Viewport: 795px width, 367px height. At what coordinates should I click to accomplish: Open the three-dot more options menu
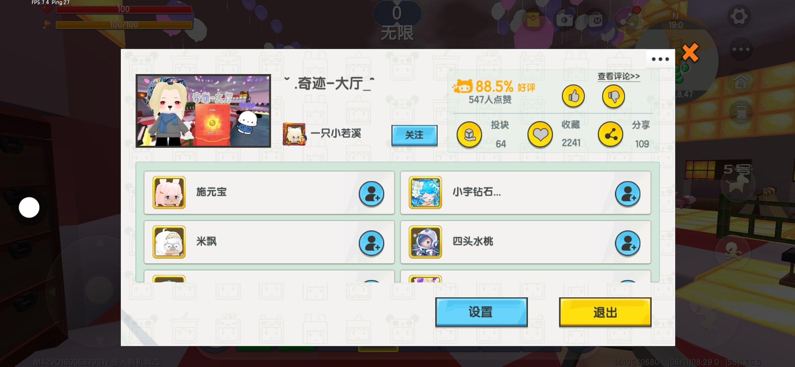[x=660, y=59]
